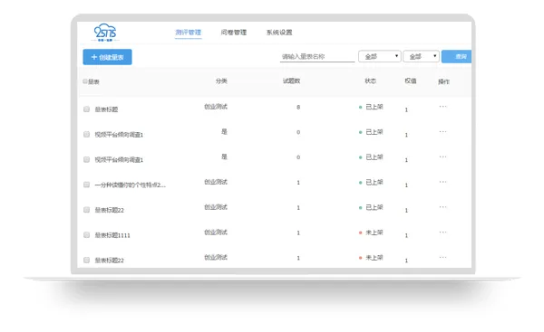Click the 2SNS cloud logo
The image size is (544, 332).
pos(105,33)
